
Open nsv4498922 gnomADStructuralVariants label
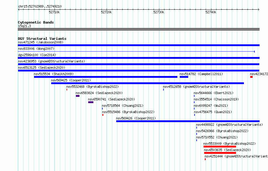point(229,125)
